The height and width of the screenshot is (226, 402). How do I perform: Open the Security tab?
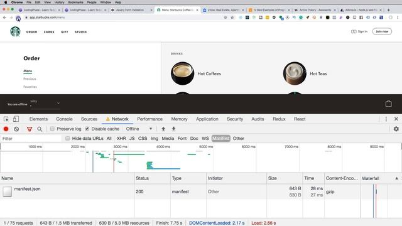pyautogui.click(x=235, y=119)
